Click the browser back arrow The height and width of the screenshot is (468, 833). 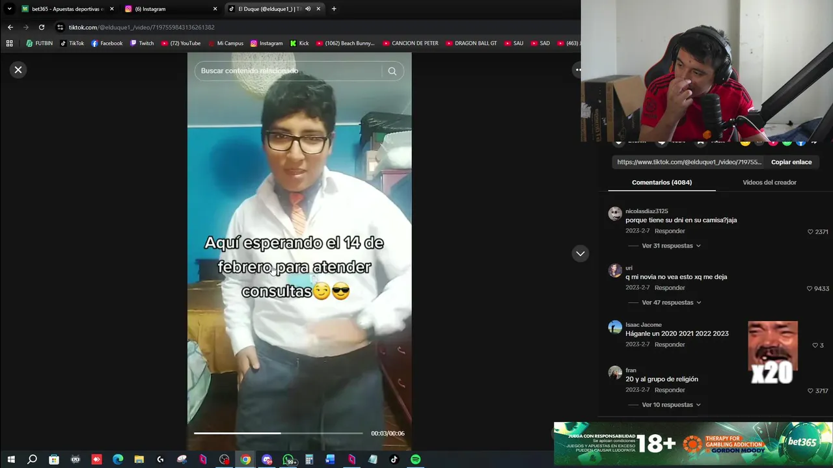point(10,27)
